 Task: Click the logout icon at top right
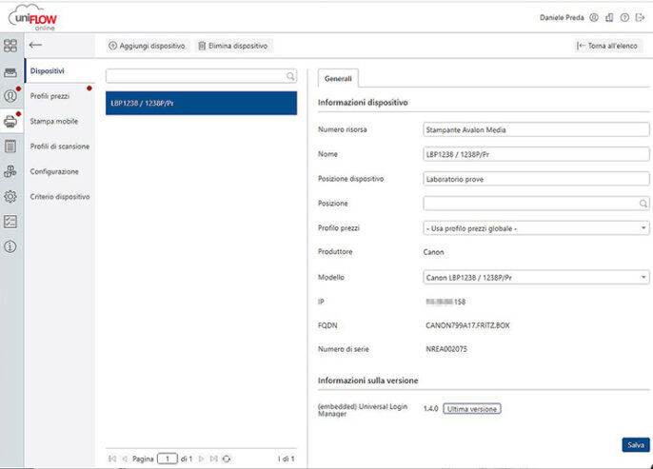tap(640, 17)
